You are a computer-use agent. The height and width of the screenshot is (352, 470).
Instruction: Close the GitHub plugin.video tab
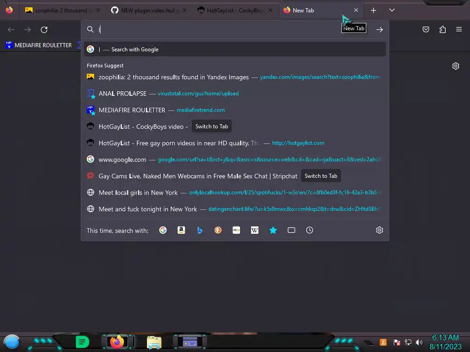[185, 10]
